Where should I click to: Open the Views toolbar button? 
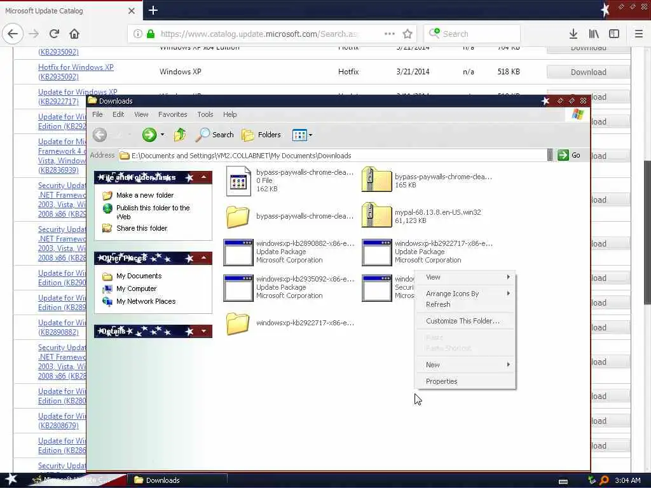(x=299, y=135)
